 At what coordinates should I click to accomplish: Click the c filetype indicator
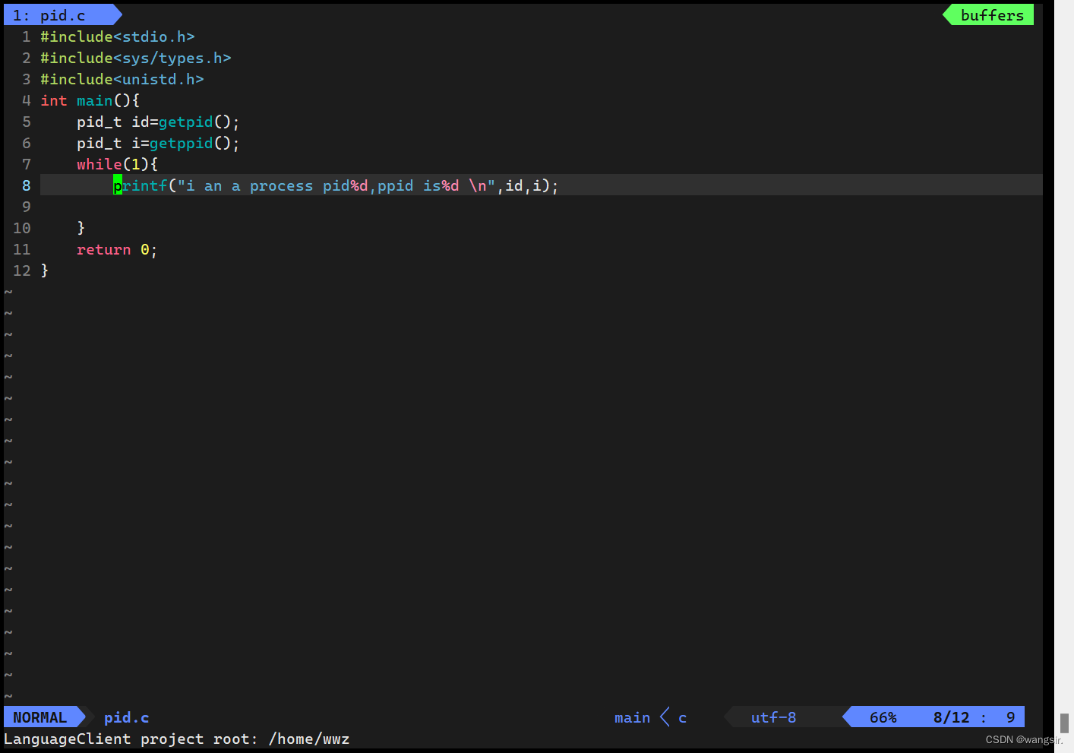click(682, 717)
